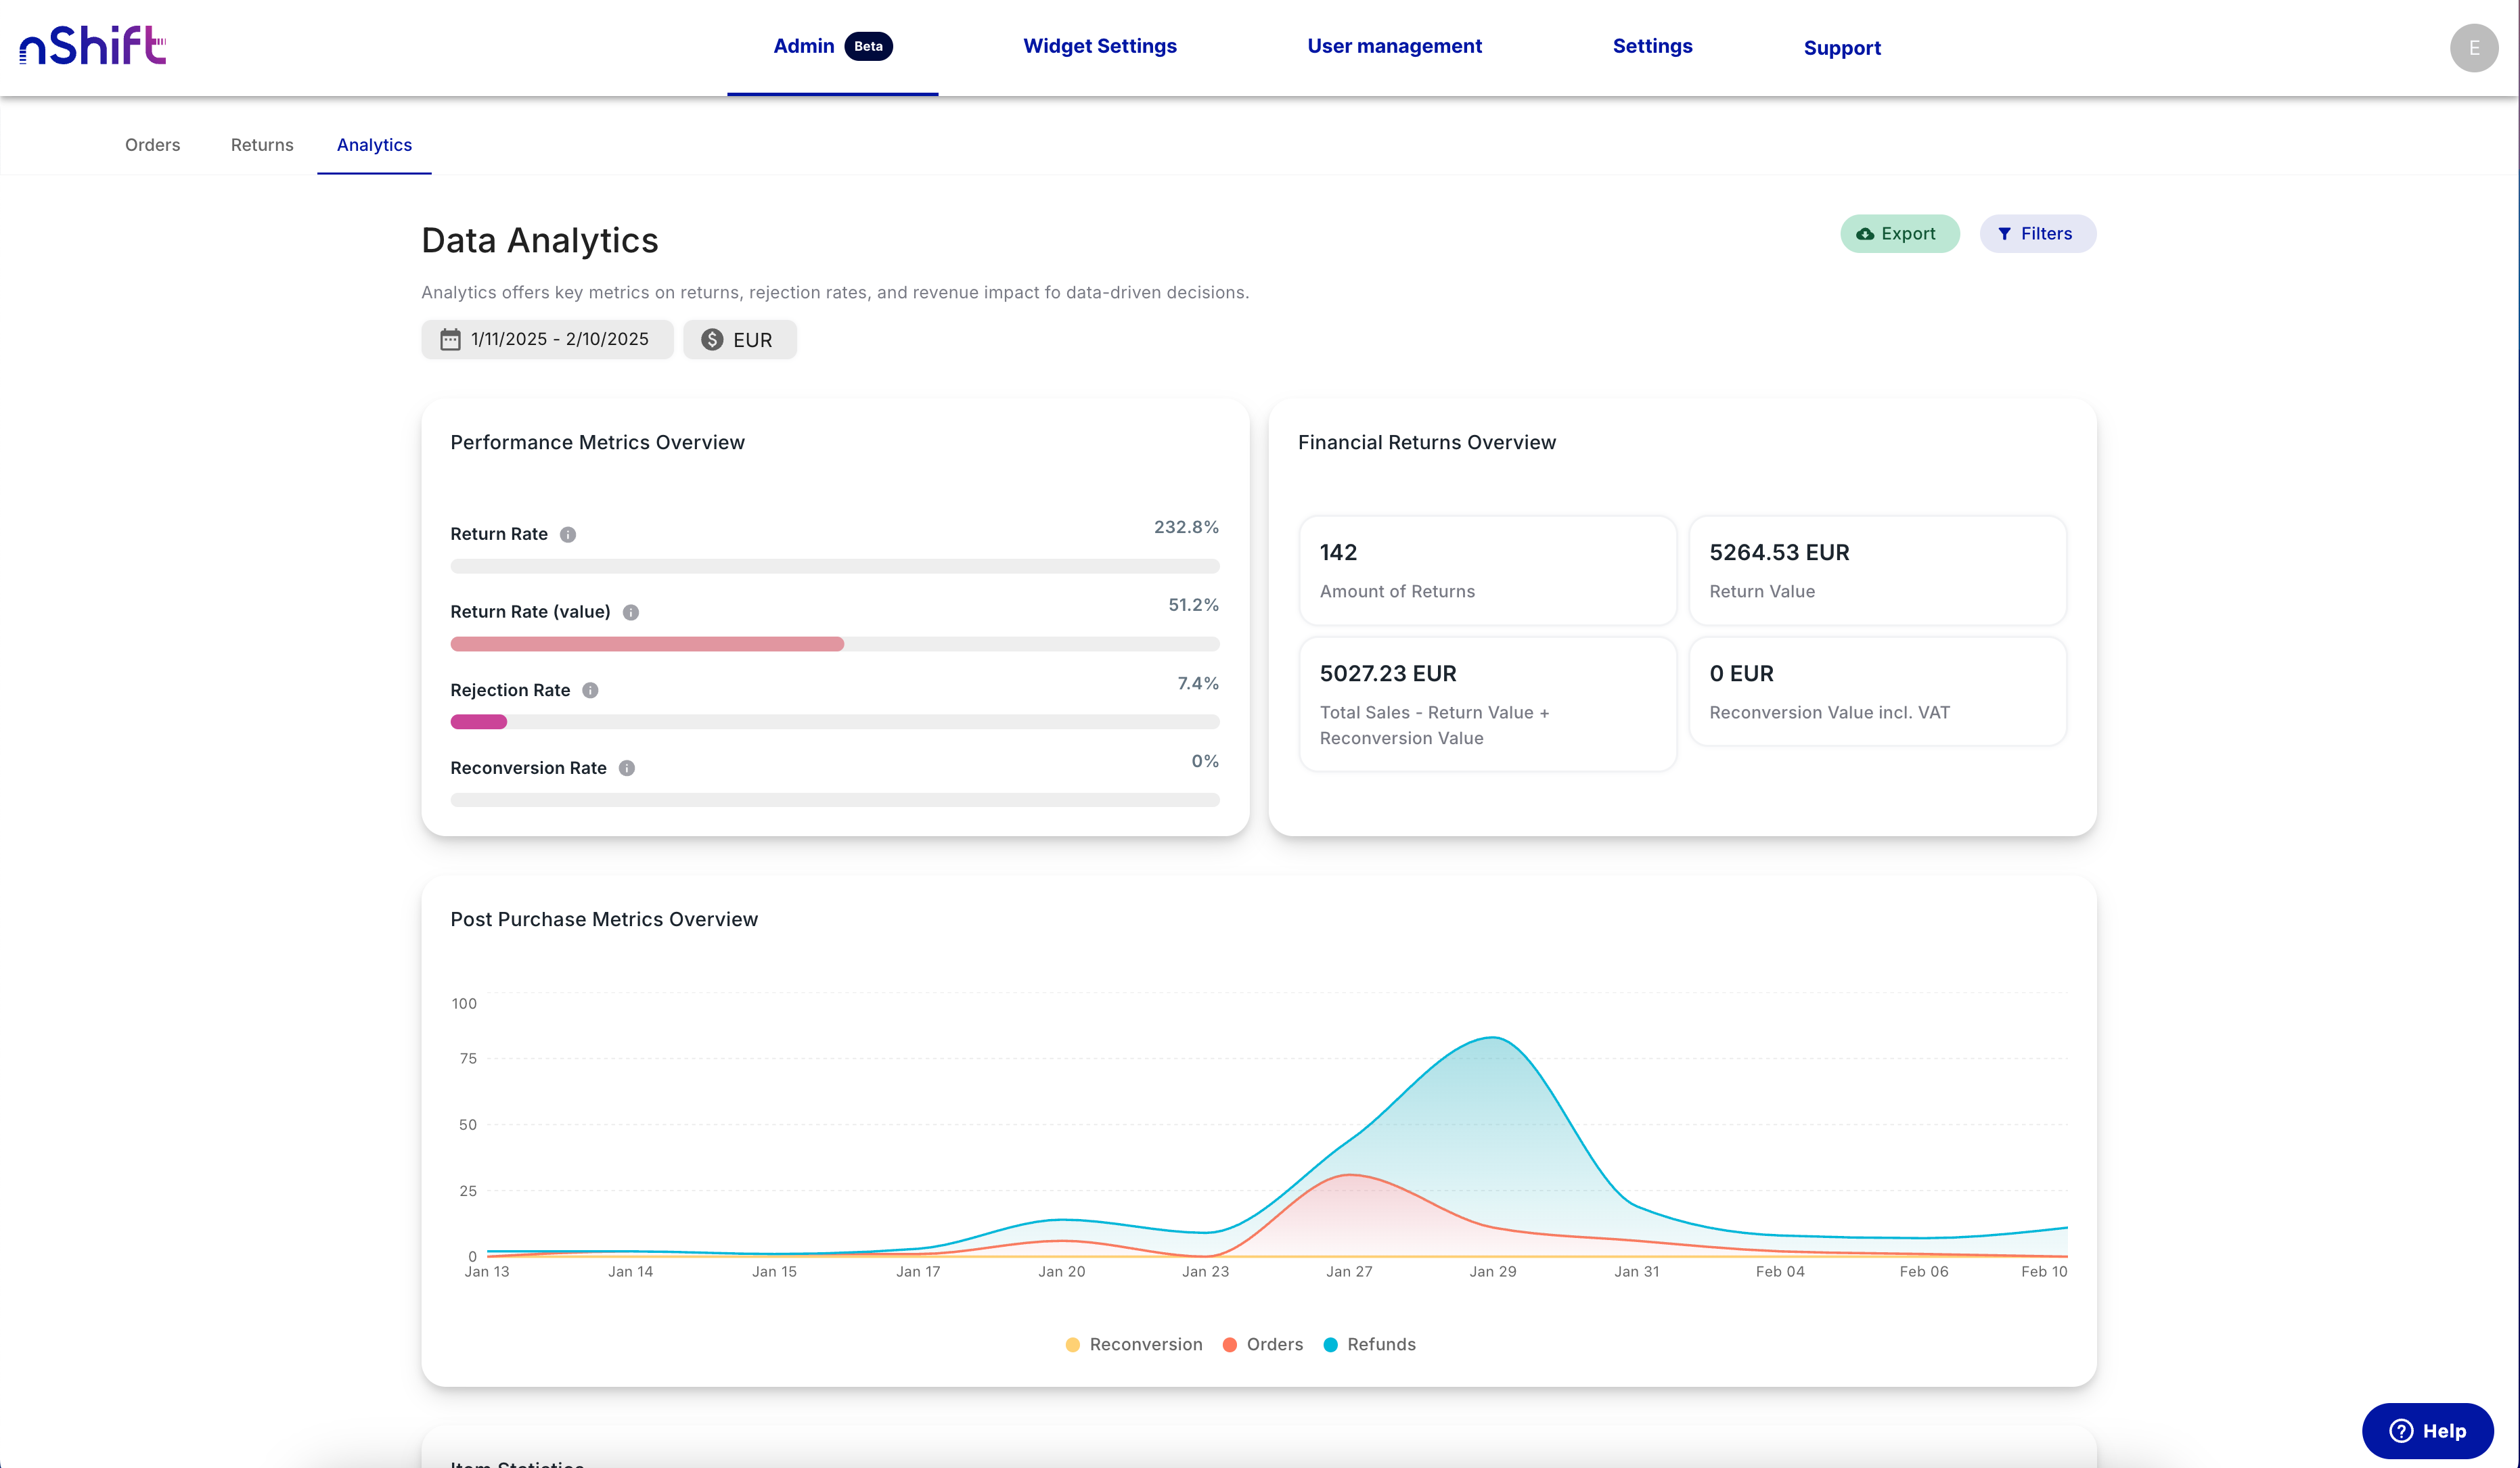Click info icon beside Return Rate (value)

pyautogui.click(x=631, y=612)
